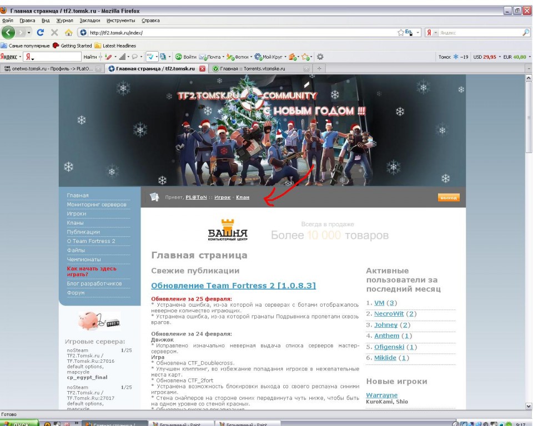Close the tf2.tomsk.ru tab
This screenshot has width=533, height=426.
[x=202, y=69]
